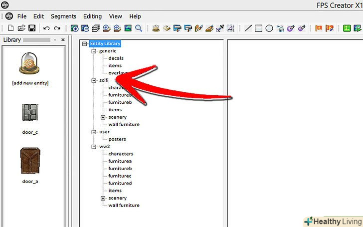This screenshot has width=363, height=227.
Task: Collapse the generic folder
Action: (94, 51)
